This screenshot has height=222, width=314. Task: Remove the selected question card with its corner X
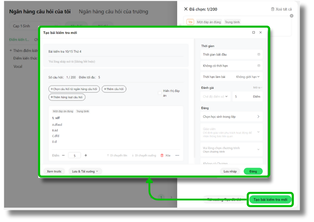(x=291, y=16)
